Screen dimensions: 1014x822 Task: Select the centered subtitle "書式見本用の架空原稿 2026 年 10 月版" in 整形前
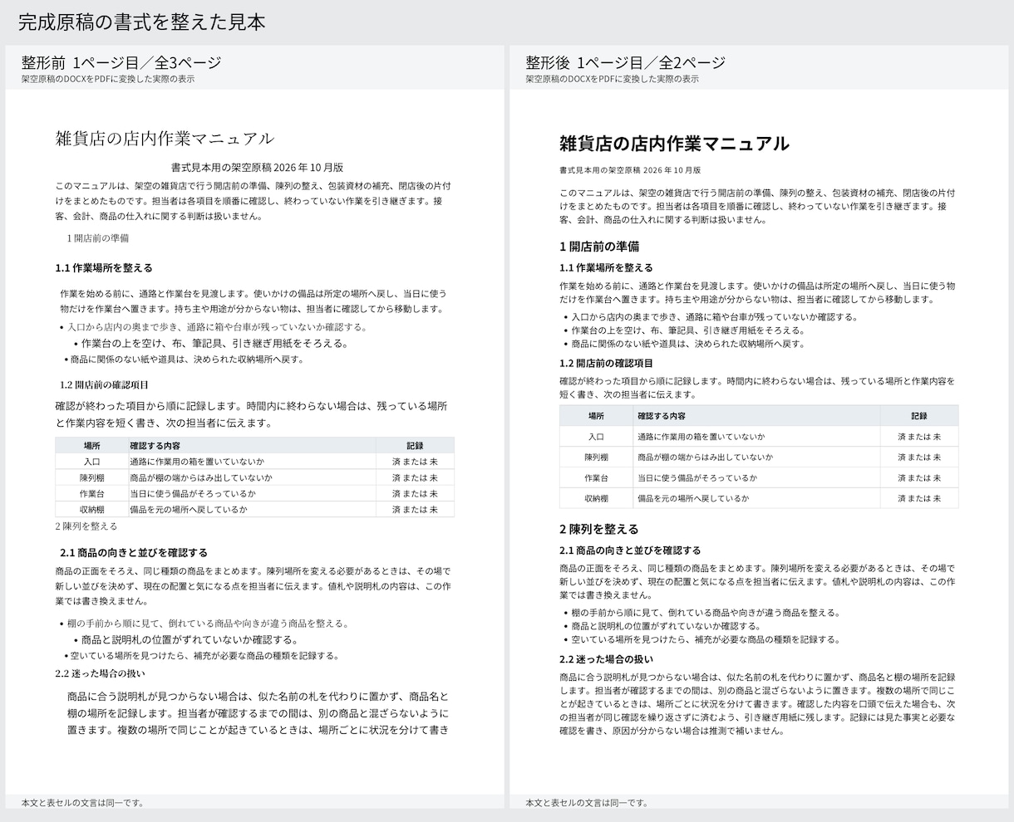point(257,167)
